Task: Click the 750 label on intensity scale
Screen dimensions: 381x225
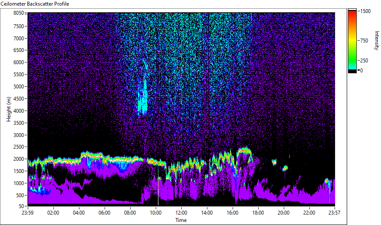Action: [364, 41]
